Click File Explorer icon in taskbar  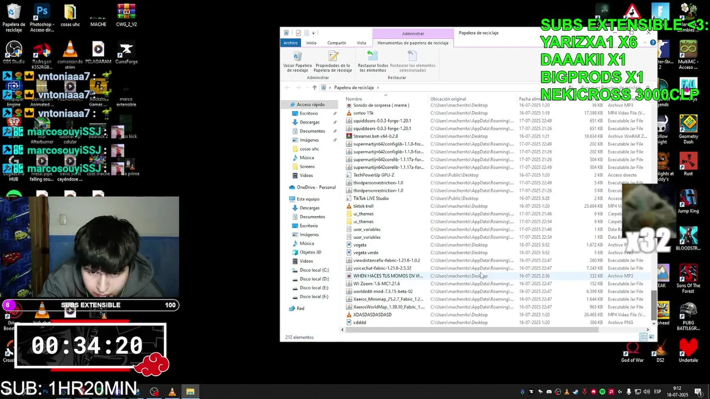(190, 392)
